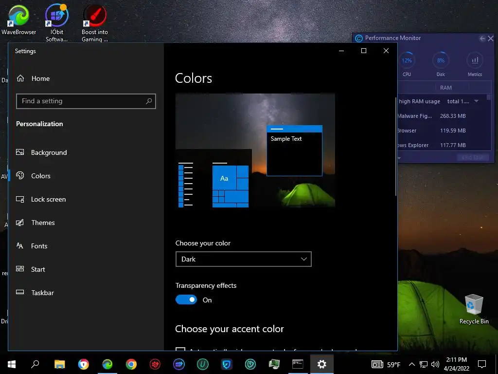The height and width of the screenshot is (374, 498).
Task: Open blue shield app on taskbar
Action: click(227, 364)
